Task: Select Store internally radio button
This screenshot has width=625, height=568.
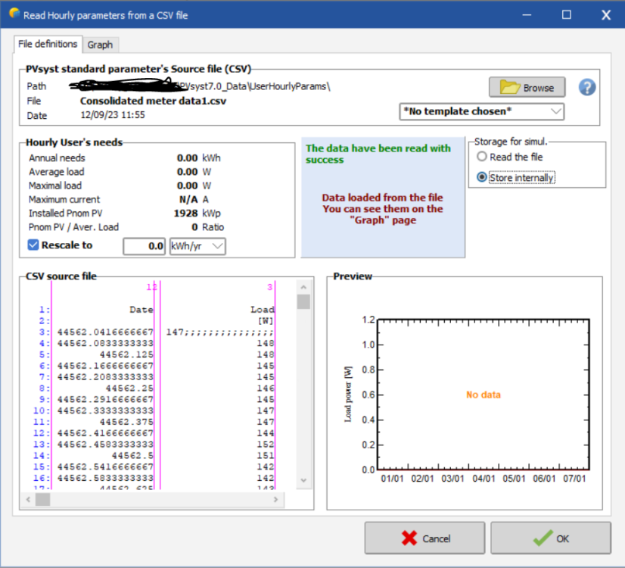Action: pyautogui.click(x=481, y=177)
